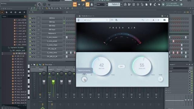This screenshot has width=194, height=109.
Task: Select the Insert 2 mixer track
Action: click(59, 69)
